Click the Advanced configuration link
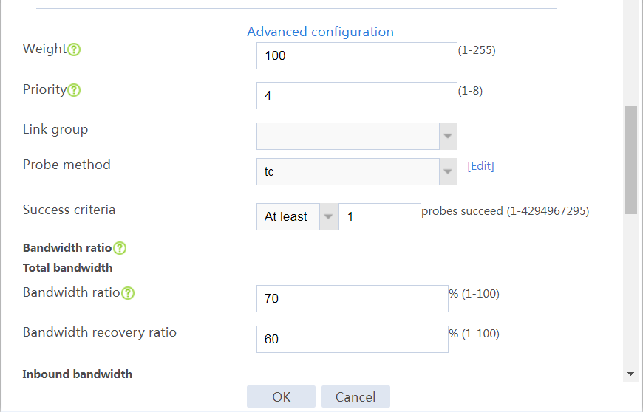The width and height of the screenshot is (643, 412). click(320, 32)
